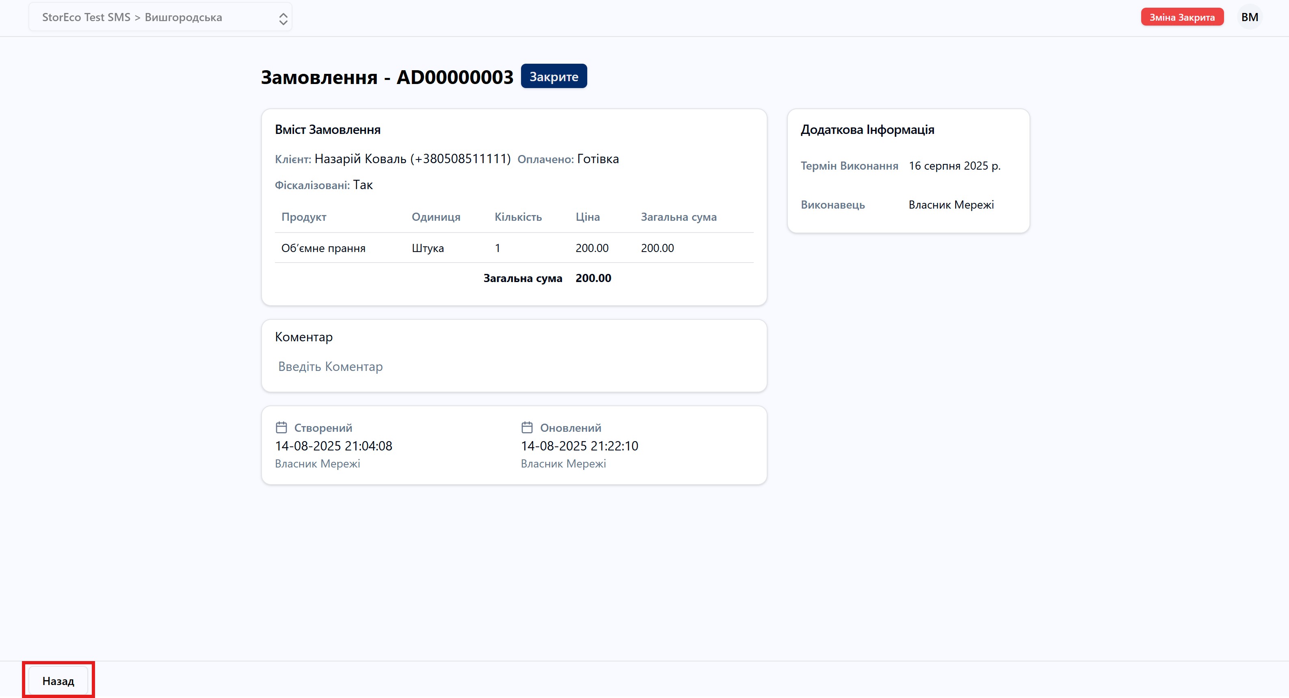The height and width of the screenshot is (698, 1289).
Task: Click the Назад button
Action: pos(58,681)
